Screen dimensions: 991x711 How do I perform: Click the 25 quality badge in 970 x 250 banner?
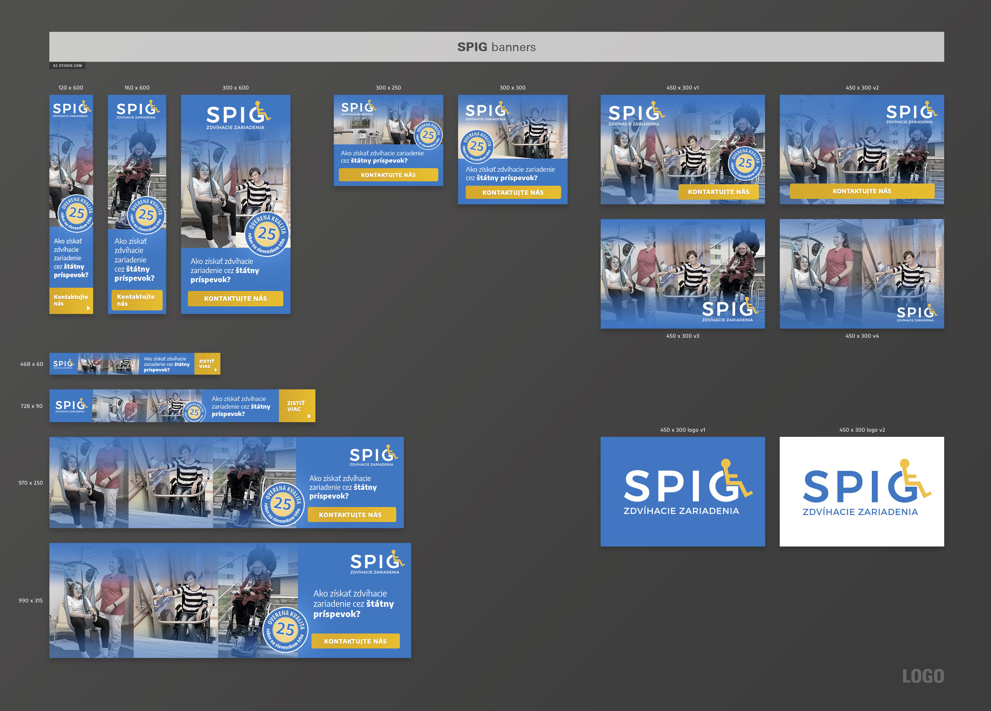tap(282, 504)
